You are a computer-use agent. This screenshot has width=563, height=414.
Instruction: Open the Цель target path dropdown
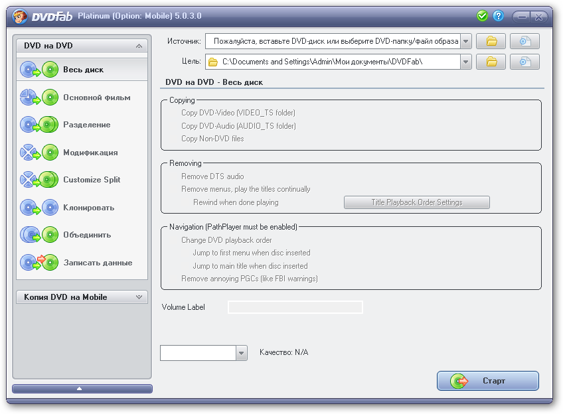point(465,62)
